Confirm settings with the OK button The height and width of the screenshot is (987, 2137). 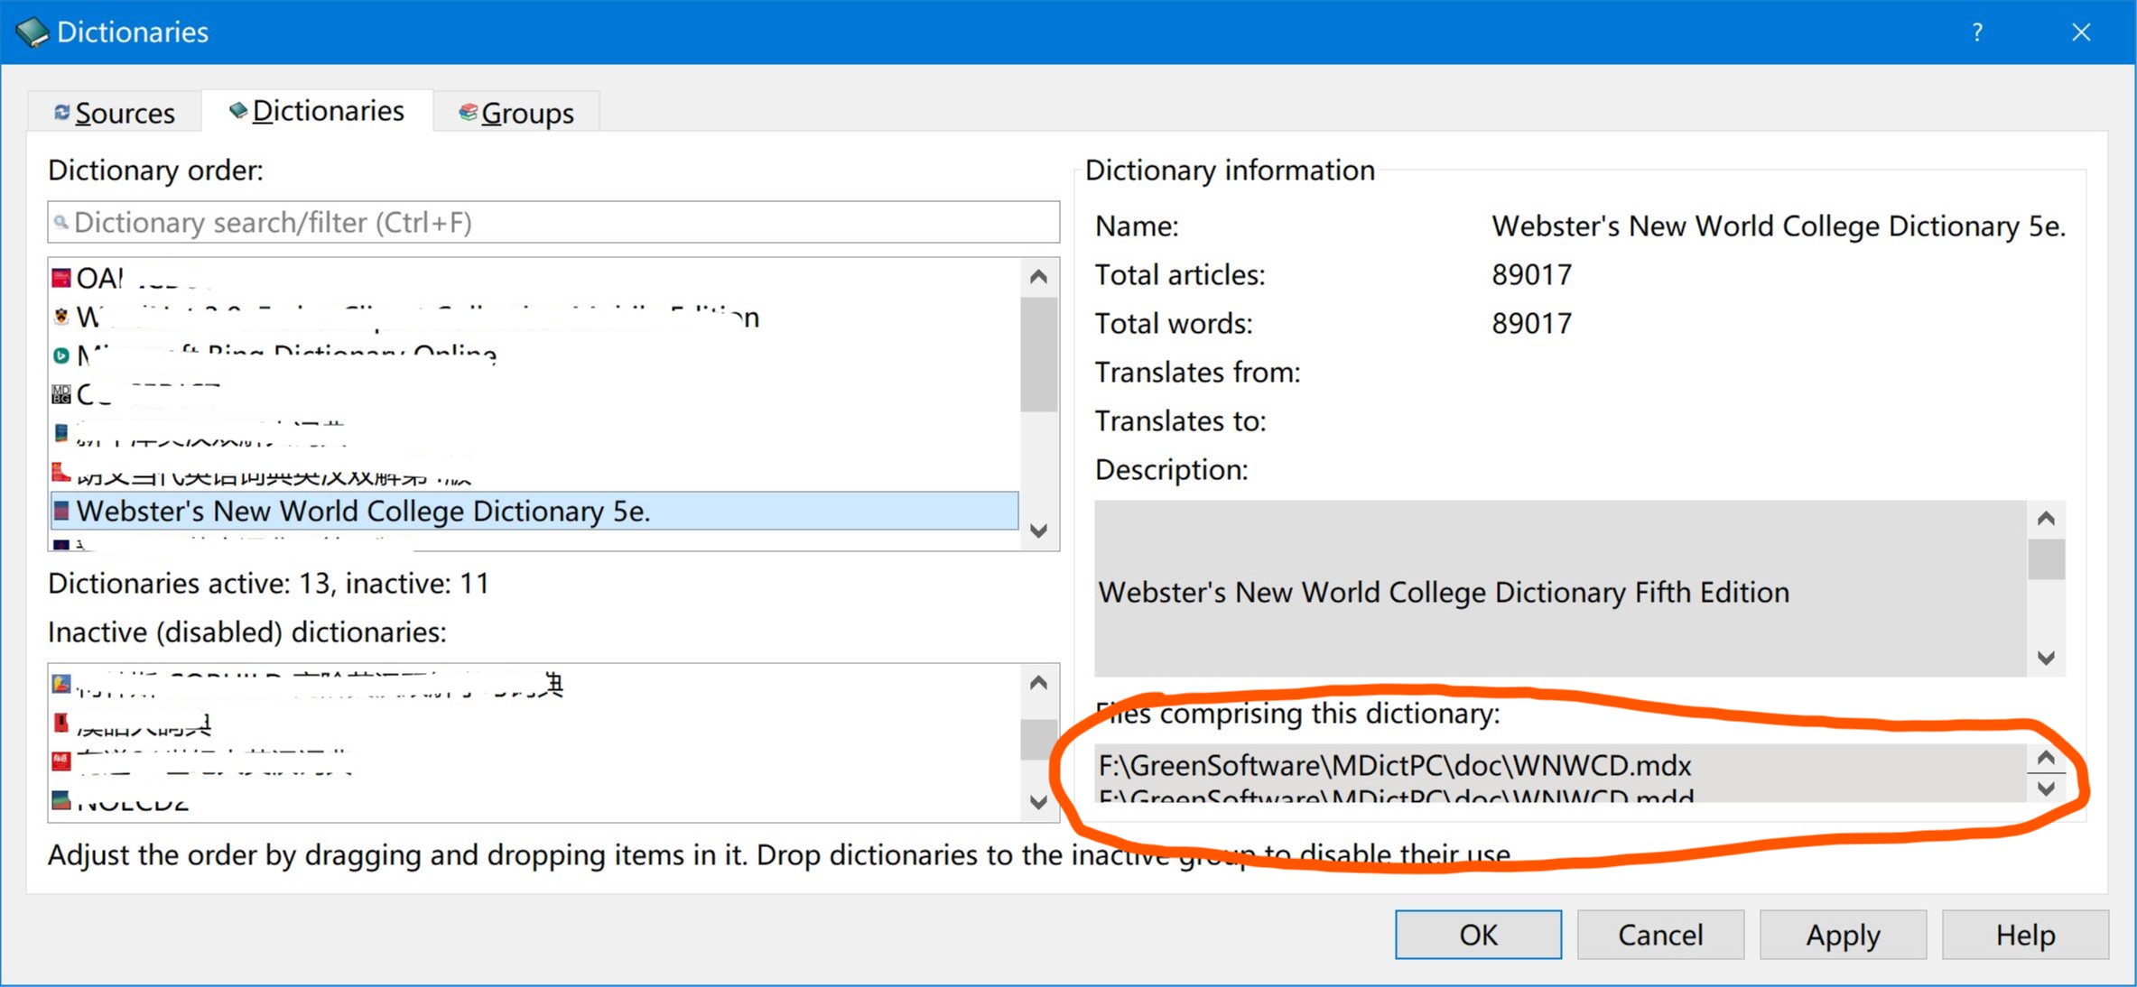[x=1477, y=935]
